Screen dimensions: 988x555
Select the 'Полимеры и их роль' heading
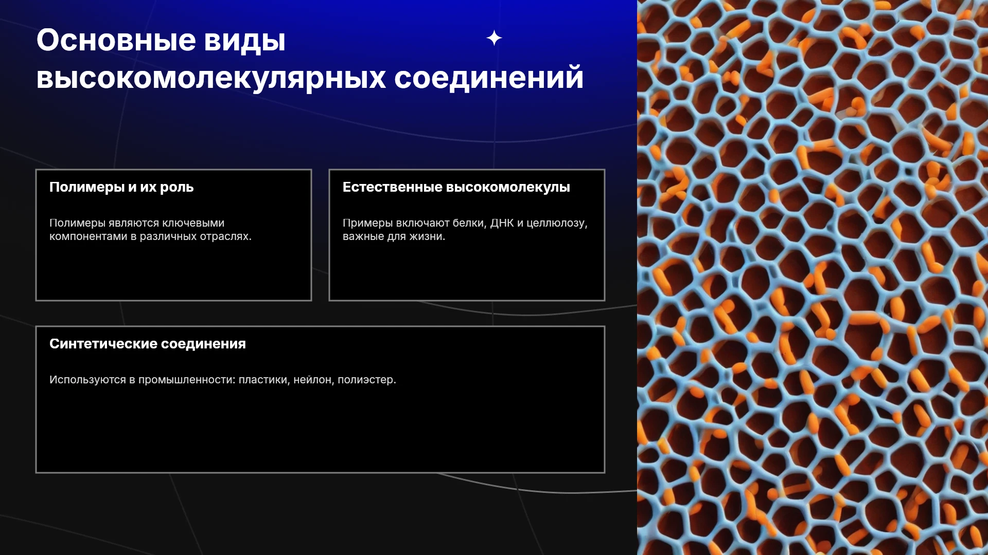pyautogui.click(x=121, y=187)
